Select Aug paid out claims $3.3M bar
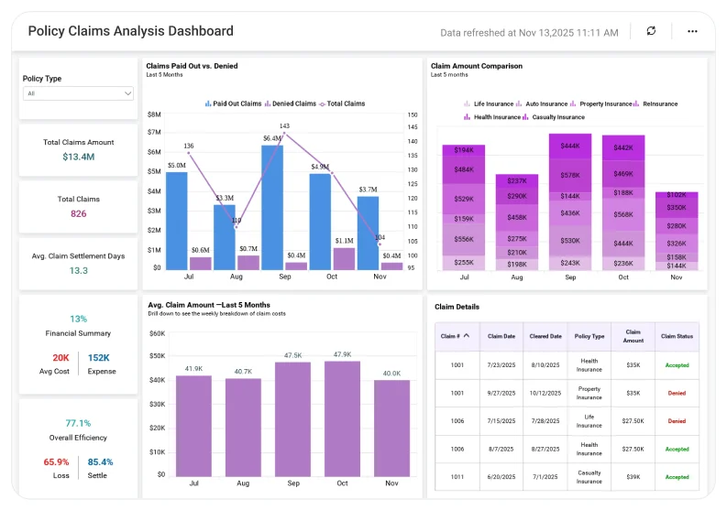 (x=225, y=237)
